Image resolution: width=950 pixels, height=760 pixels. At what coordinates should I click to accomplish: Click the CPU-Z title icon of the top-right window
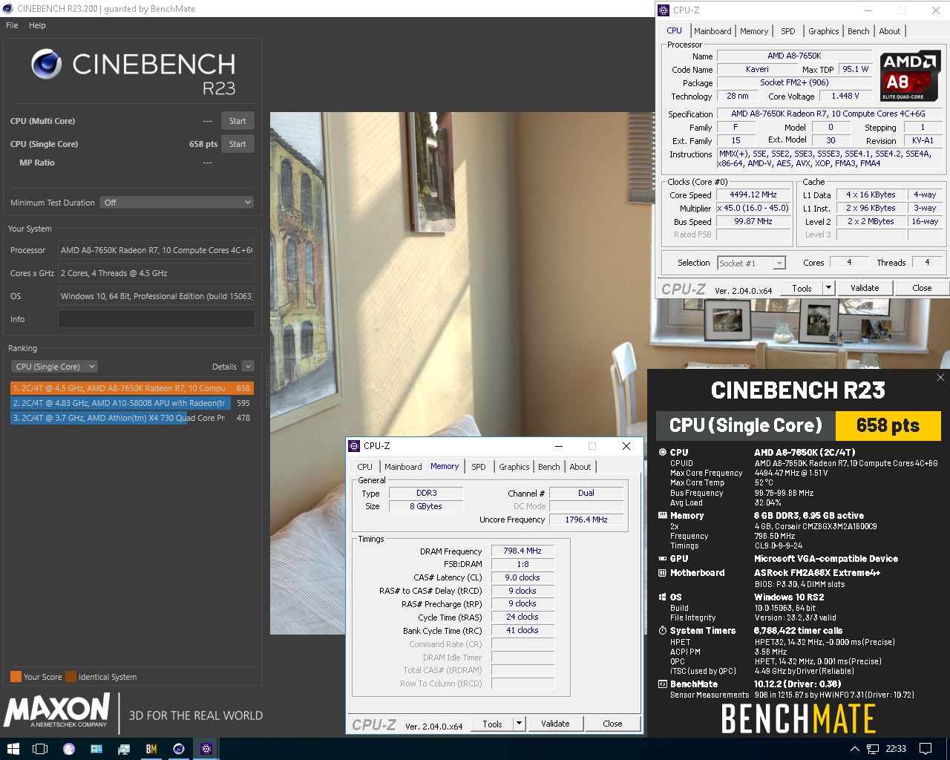tap(664, 10)
